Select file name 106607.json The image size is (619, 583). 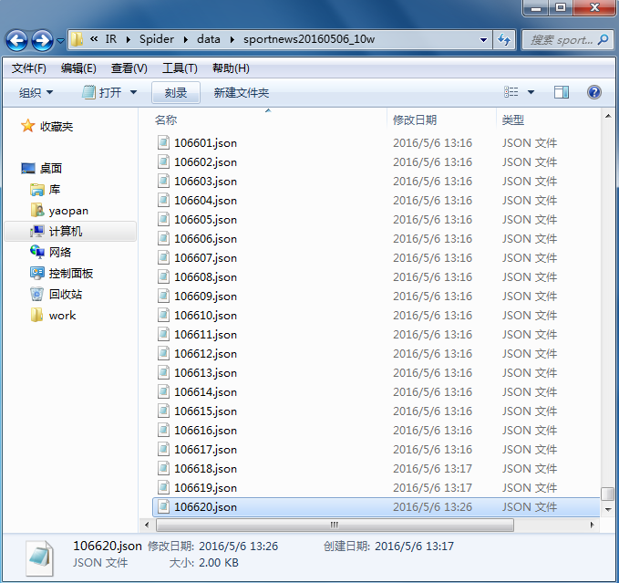206,258
